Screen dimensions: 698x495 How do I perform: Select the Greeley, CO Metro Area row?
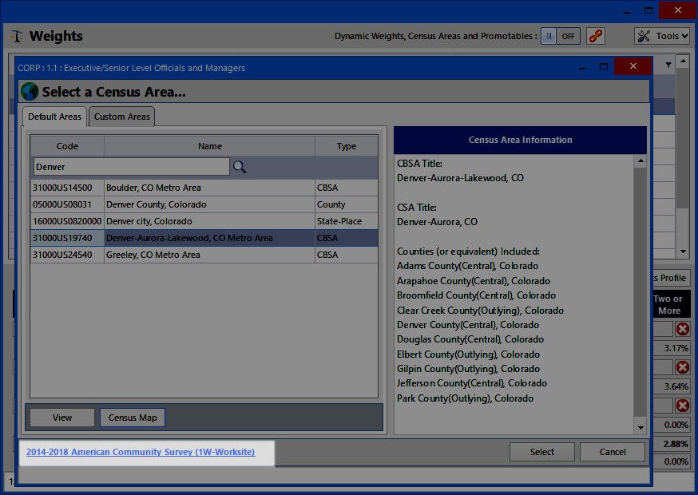204,255
